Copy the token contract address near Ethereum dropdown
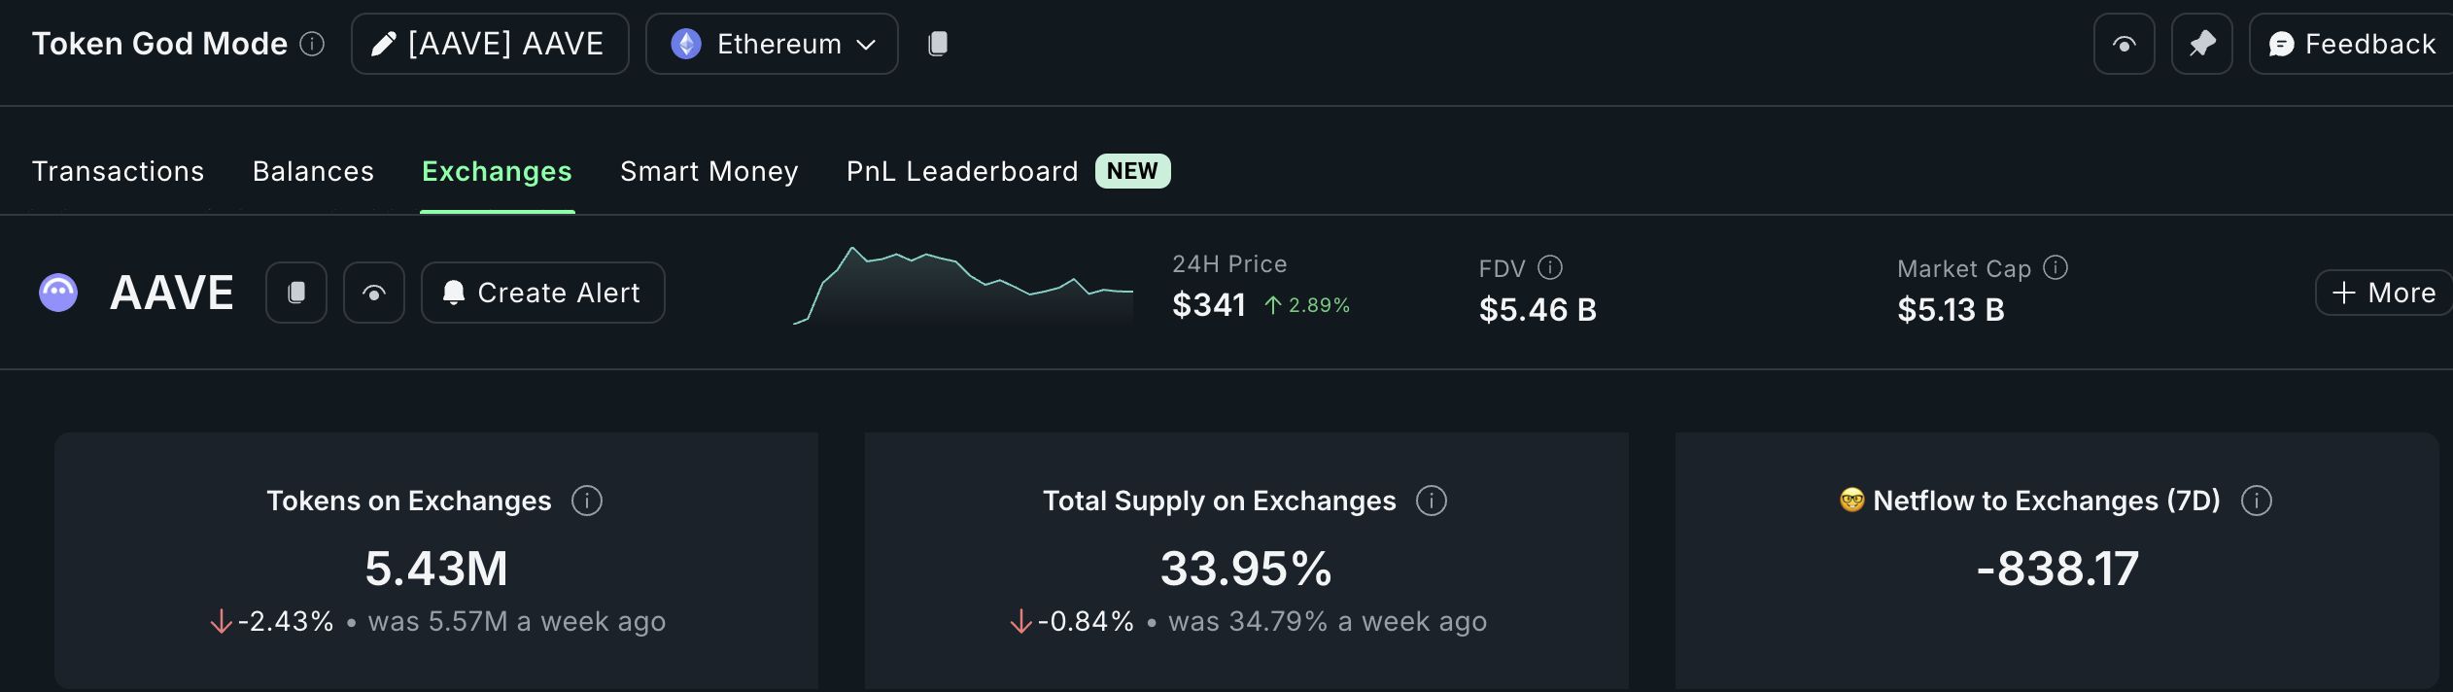Image resolution: width=2453 pixels, height=692 pixels. pyautogui.click(x=936, y=43)
